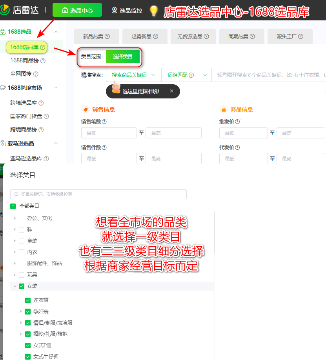
Task: Uncheck the 女装 category checkbox
Action: point(22,286)
